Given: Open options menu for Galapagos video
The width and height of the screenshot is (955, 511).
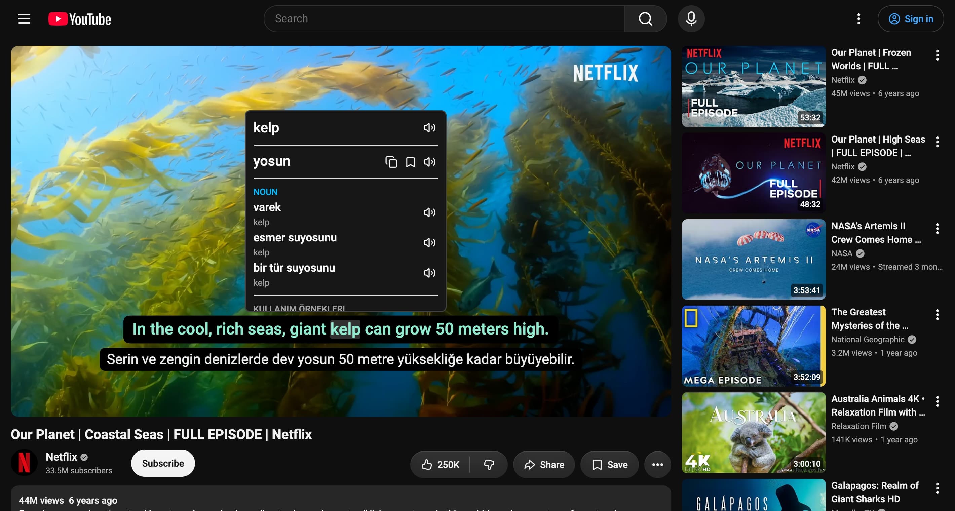Looking at the screenshot, I should 937,488.
